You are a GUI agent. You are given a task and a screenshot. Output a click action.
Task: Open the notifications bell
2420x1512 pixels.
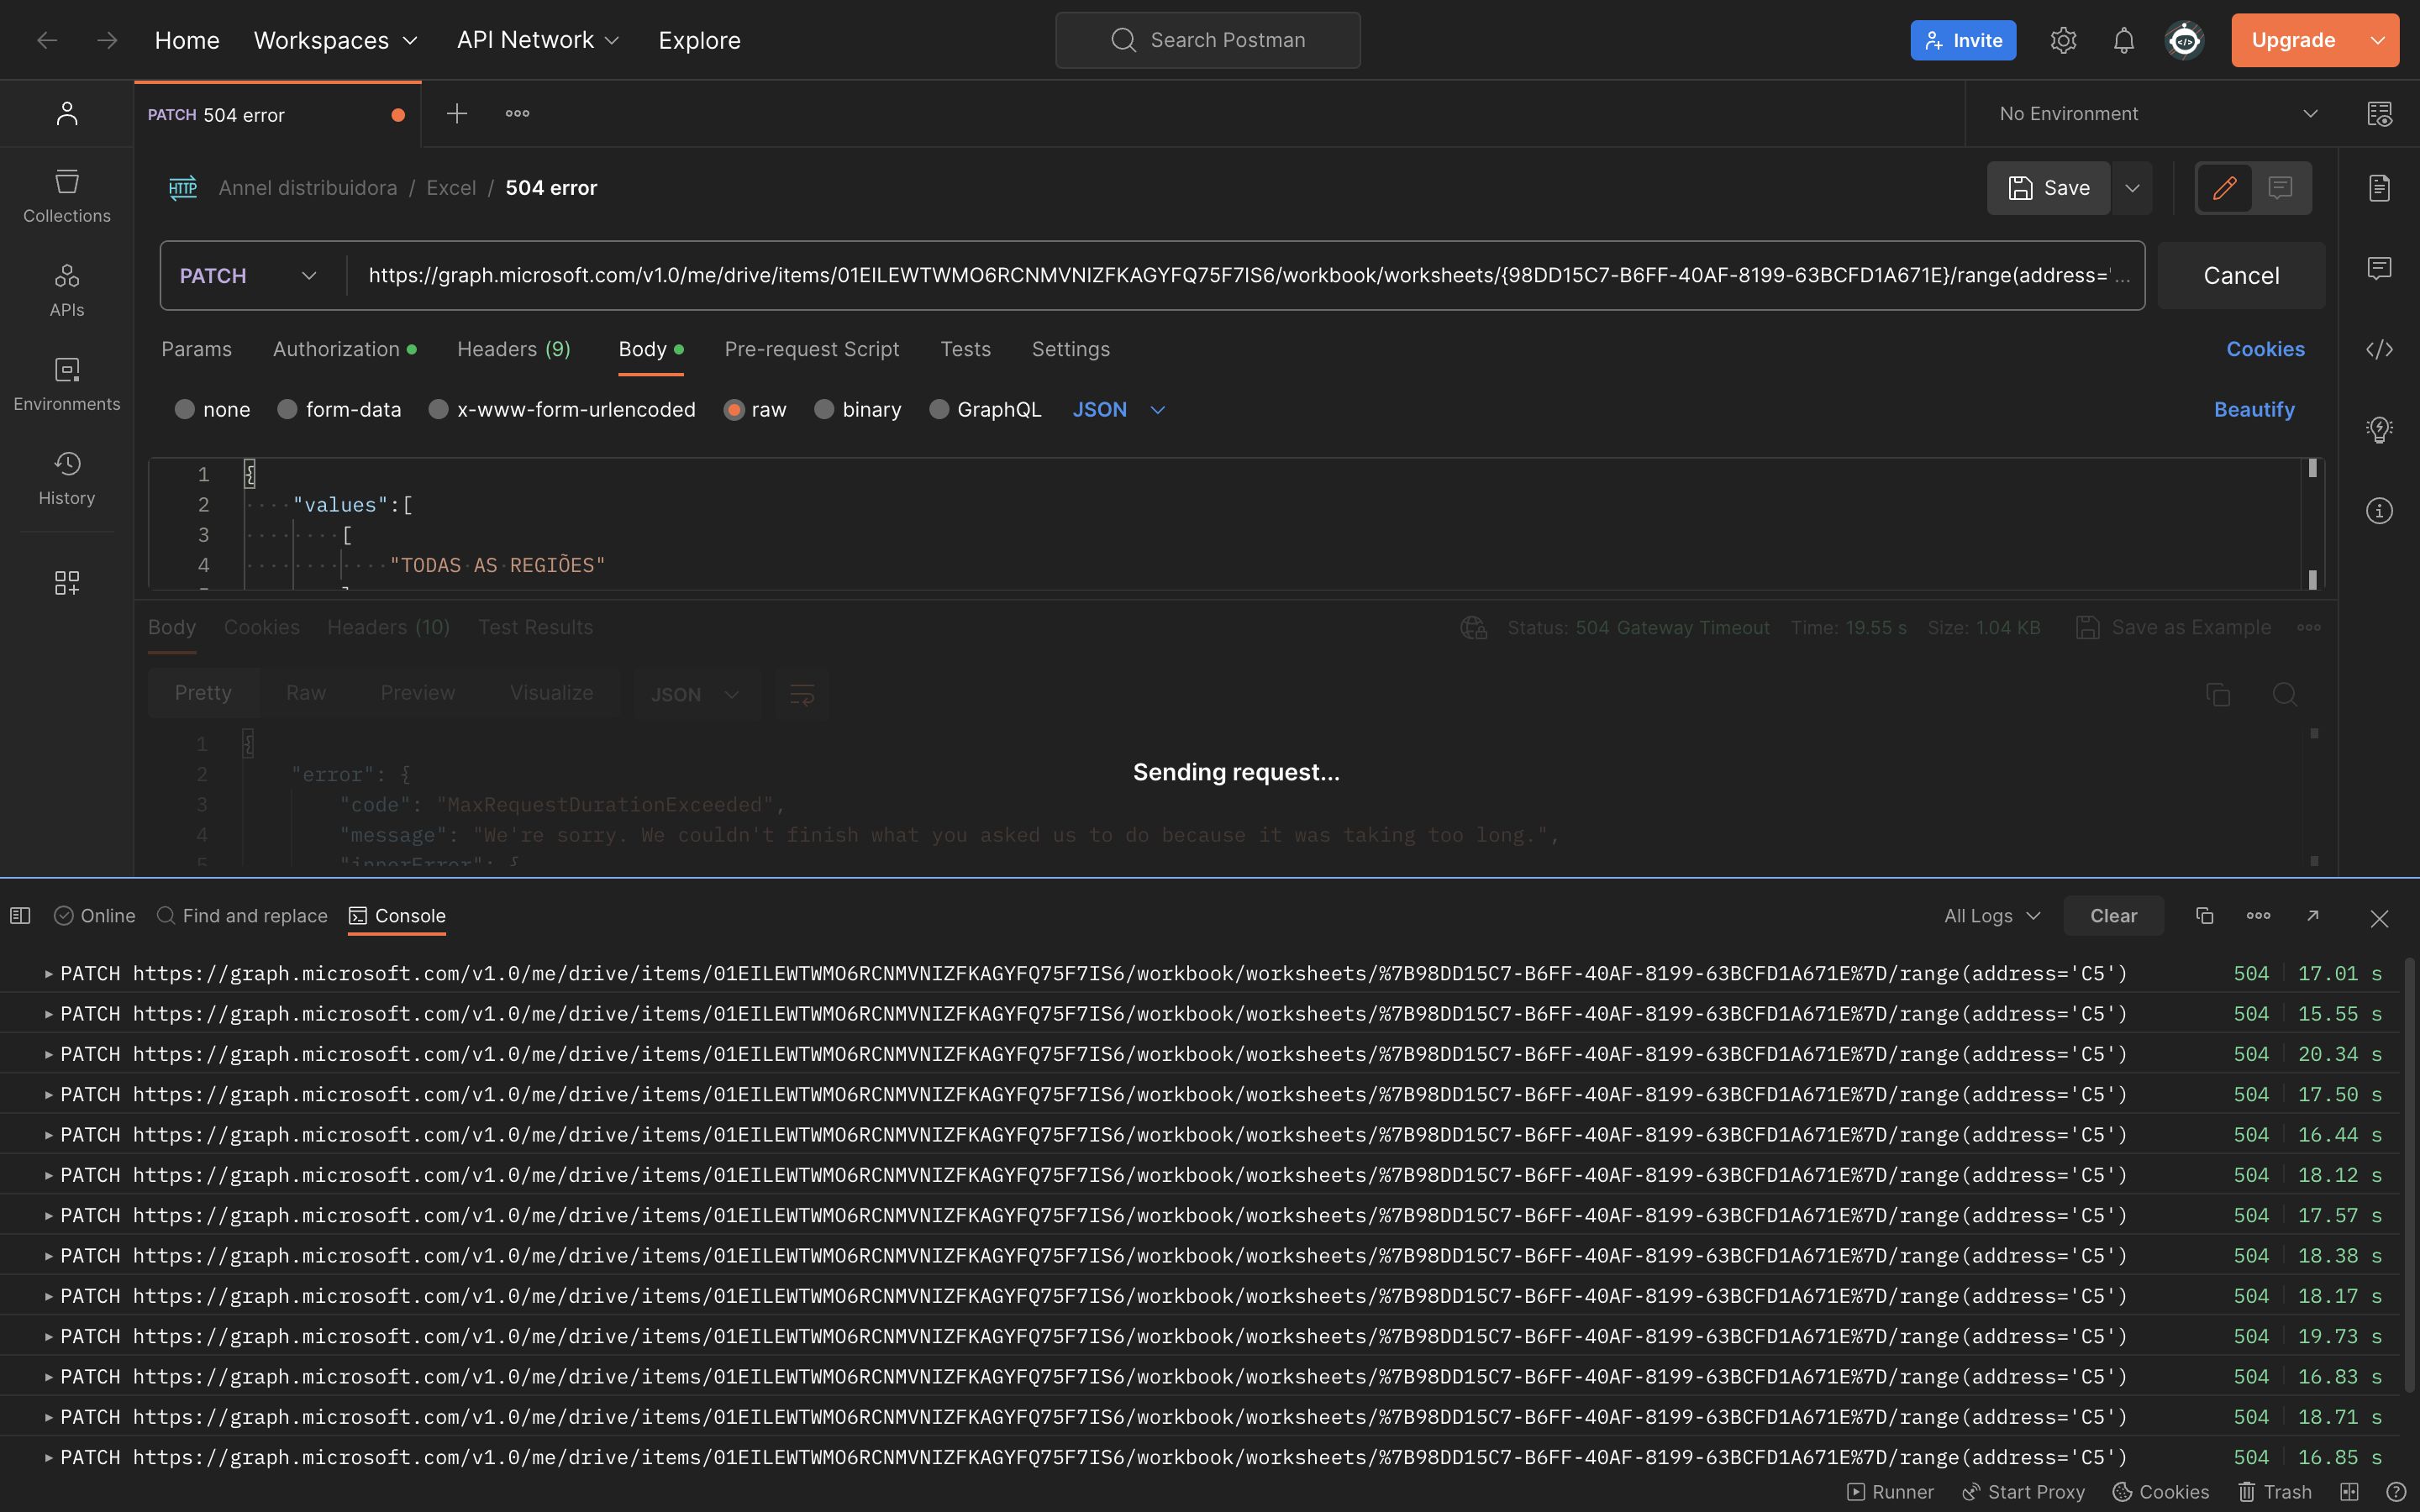(2123, 40)
